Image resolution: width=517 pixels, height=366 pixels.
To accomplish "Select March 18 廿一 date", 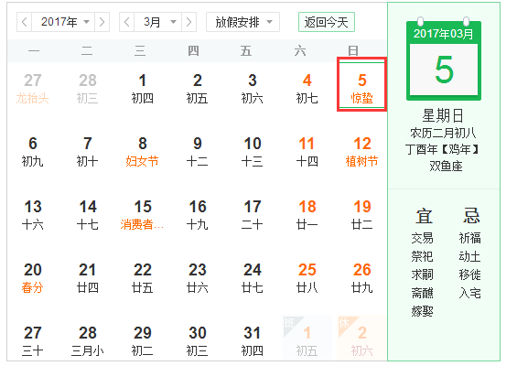I will [307, 215].
